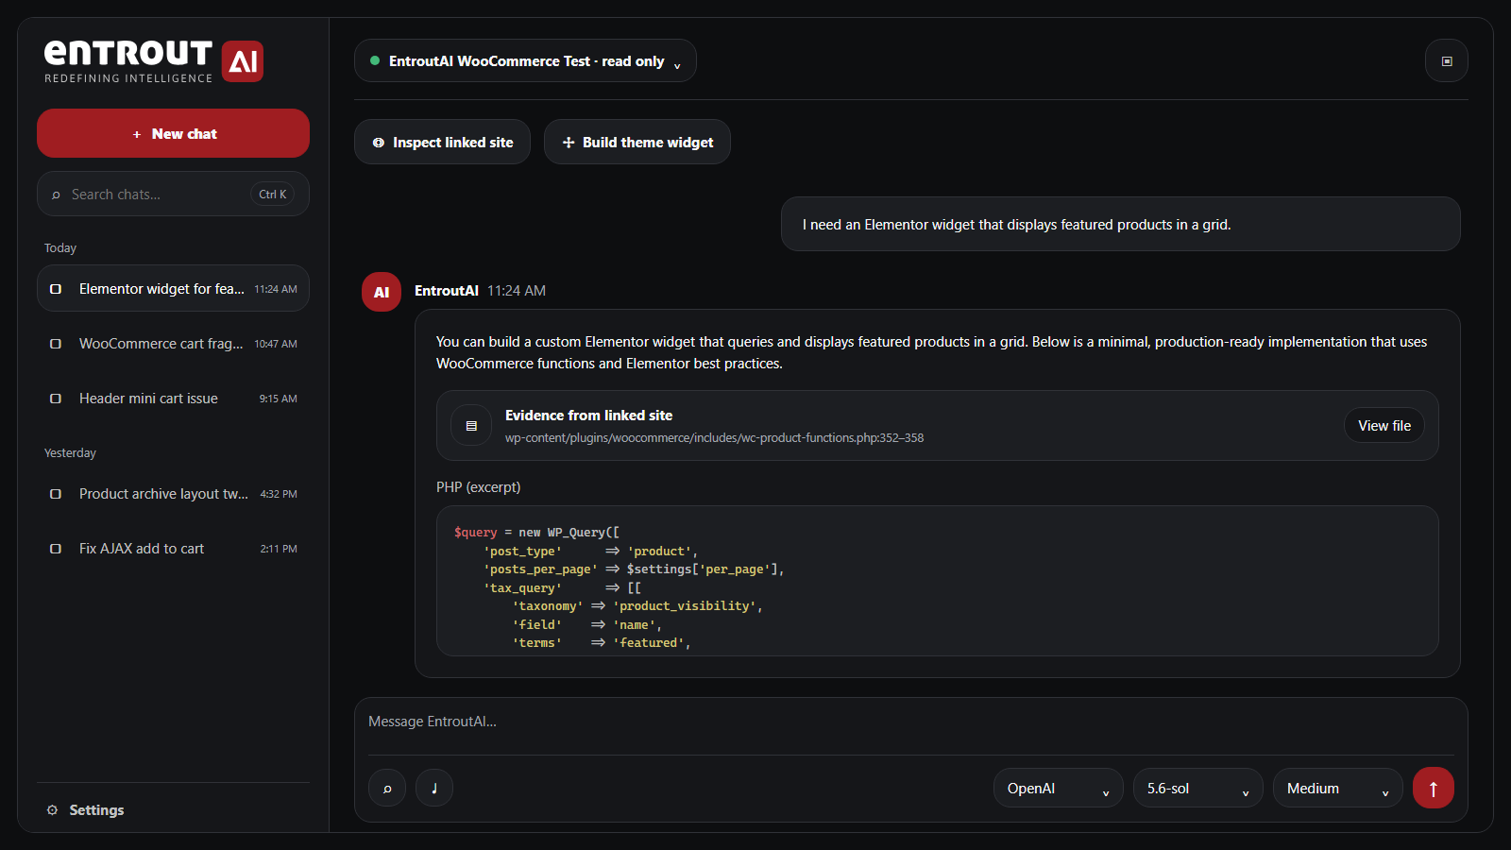Click Build theme widget button
The image size is (1511, 850).
click(637, 142)
